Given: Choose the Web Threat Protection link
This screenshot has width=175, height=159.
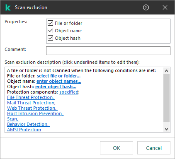Looking at the screenshot, I should tap(32, 108).
